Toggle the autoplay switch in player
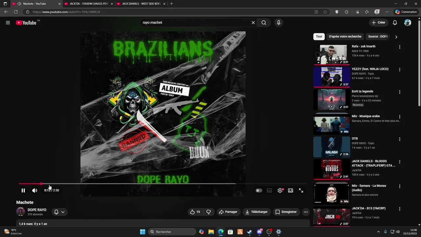 [259, 191]
